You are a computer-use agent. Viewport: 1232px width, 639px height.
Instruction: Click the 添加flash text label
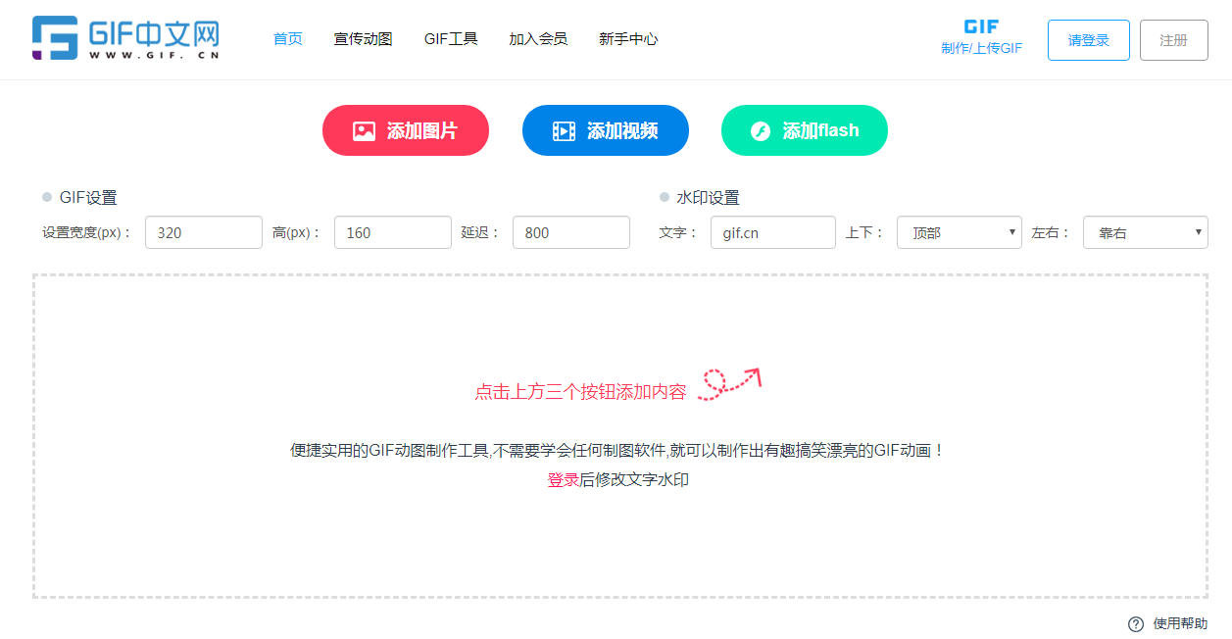pyautogui.click(x=820, y=130)
